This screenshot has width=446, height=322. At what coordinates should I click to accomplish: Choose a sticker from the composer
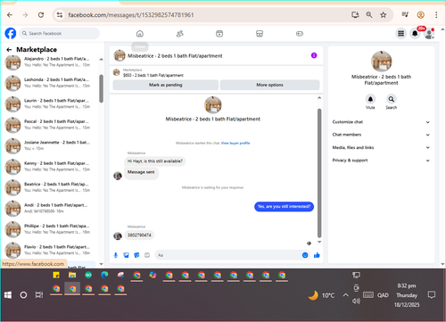click(136, 255)
